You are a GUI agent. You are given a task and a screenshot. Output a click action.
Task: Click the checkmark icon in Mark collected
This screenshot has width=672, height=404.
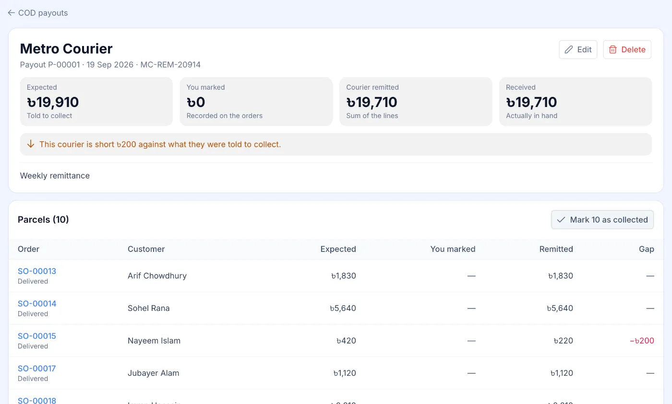561,220
